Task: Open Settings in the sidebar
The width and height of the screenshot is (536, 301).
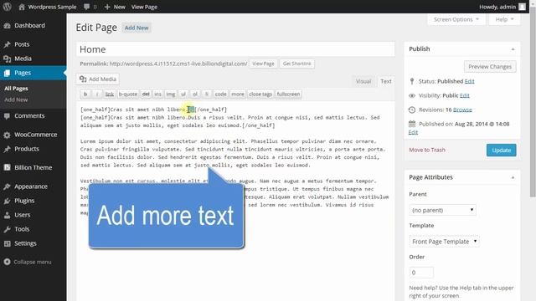Action: (25, 243)
